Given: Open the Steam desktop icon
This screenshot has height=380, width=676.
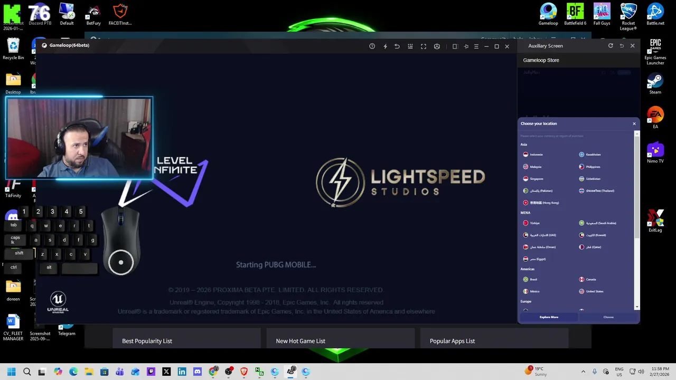Looking at the screenshot, I should (655, 83).
